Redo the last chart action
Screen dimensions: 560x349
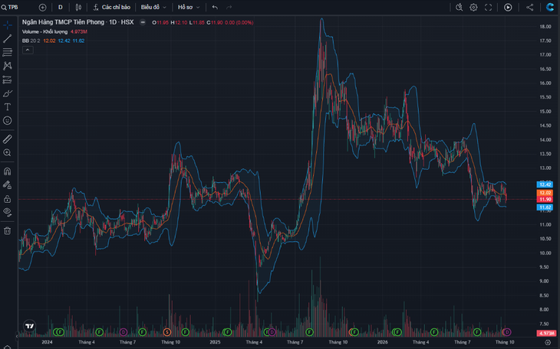click(229, 7)
